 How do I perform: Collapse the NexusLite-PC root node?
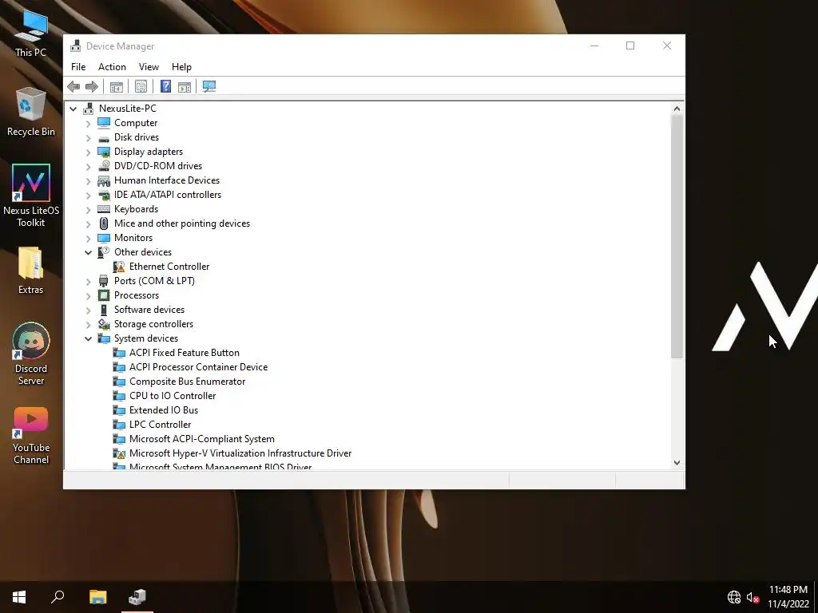coord(73,109)
